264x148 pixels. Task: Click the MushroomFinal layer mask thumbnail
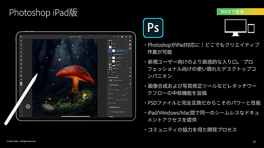click(114, 54)
